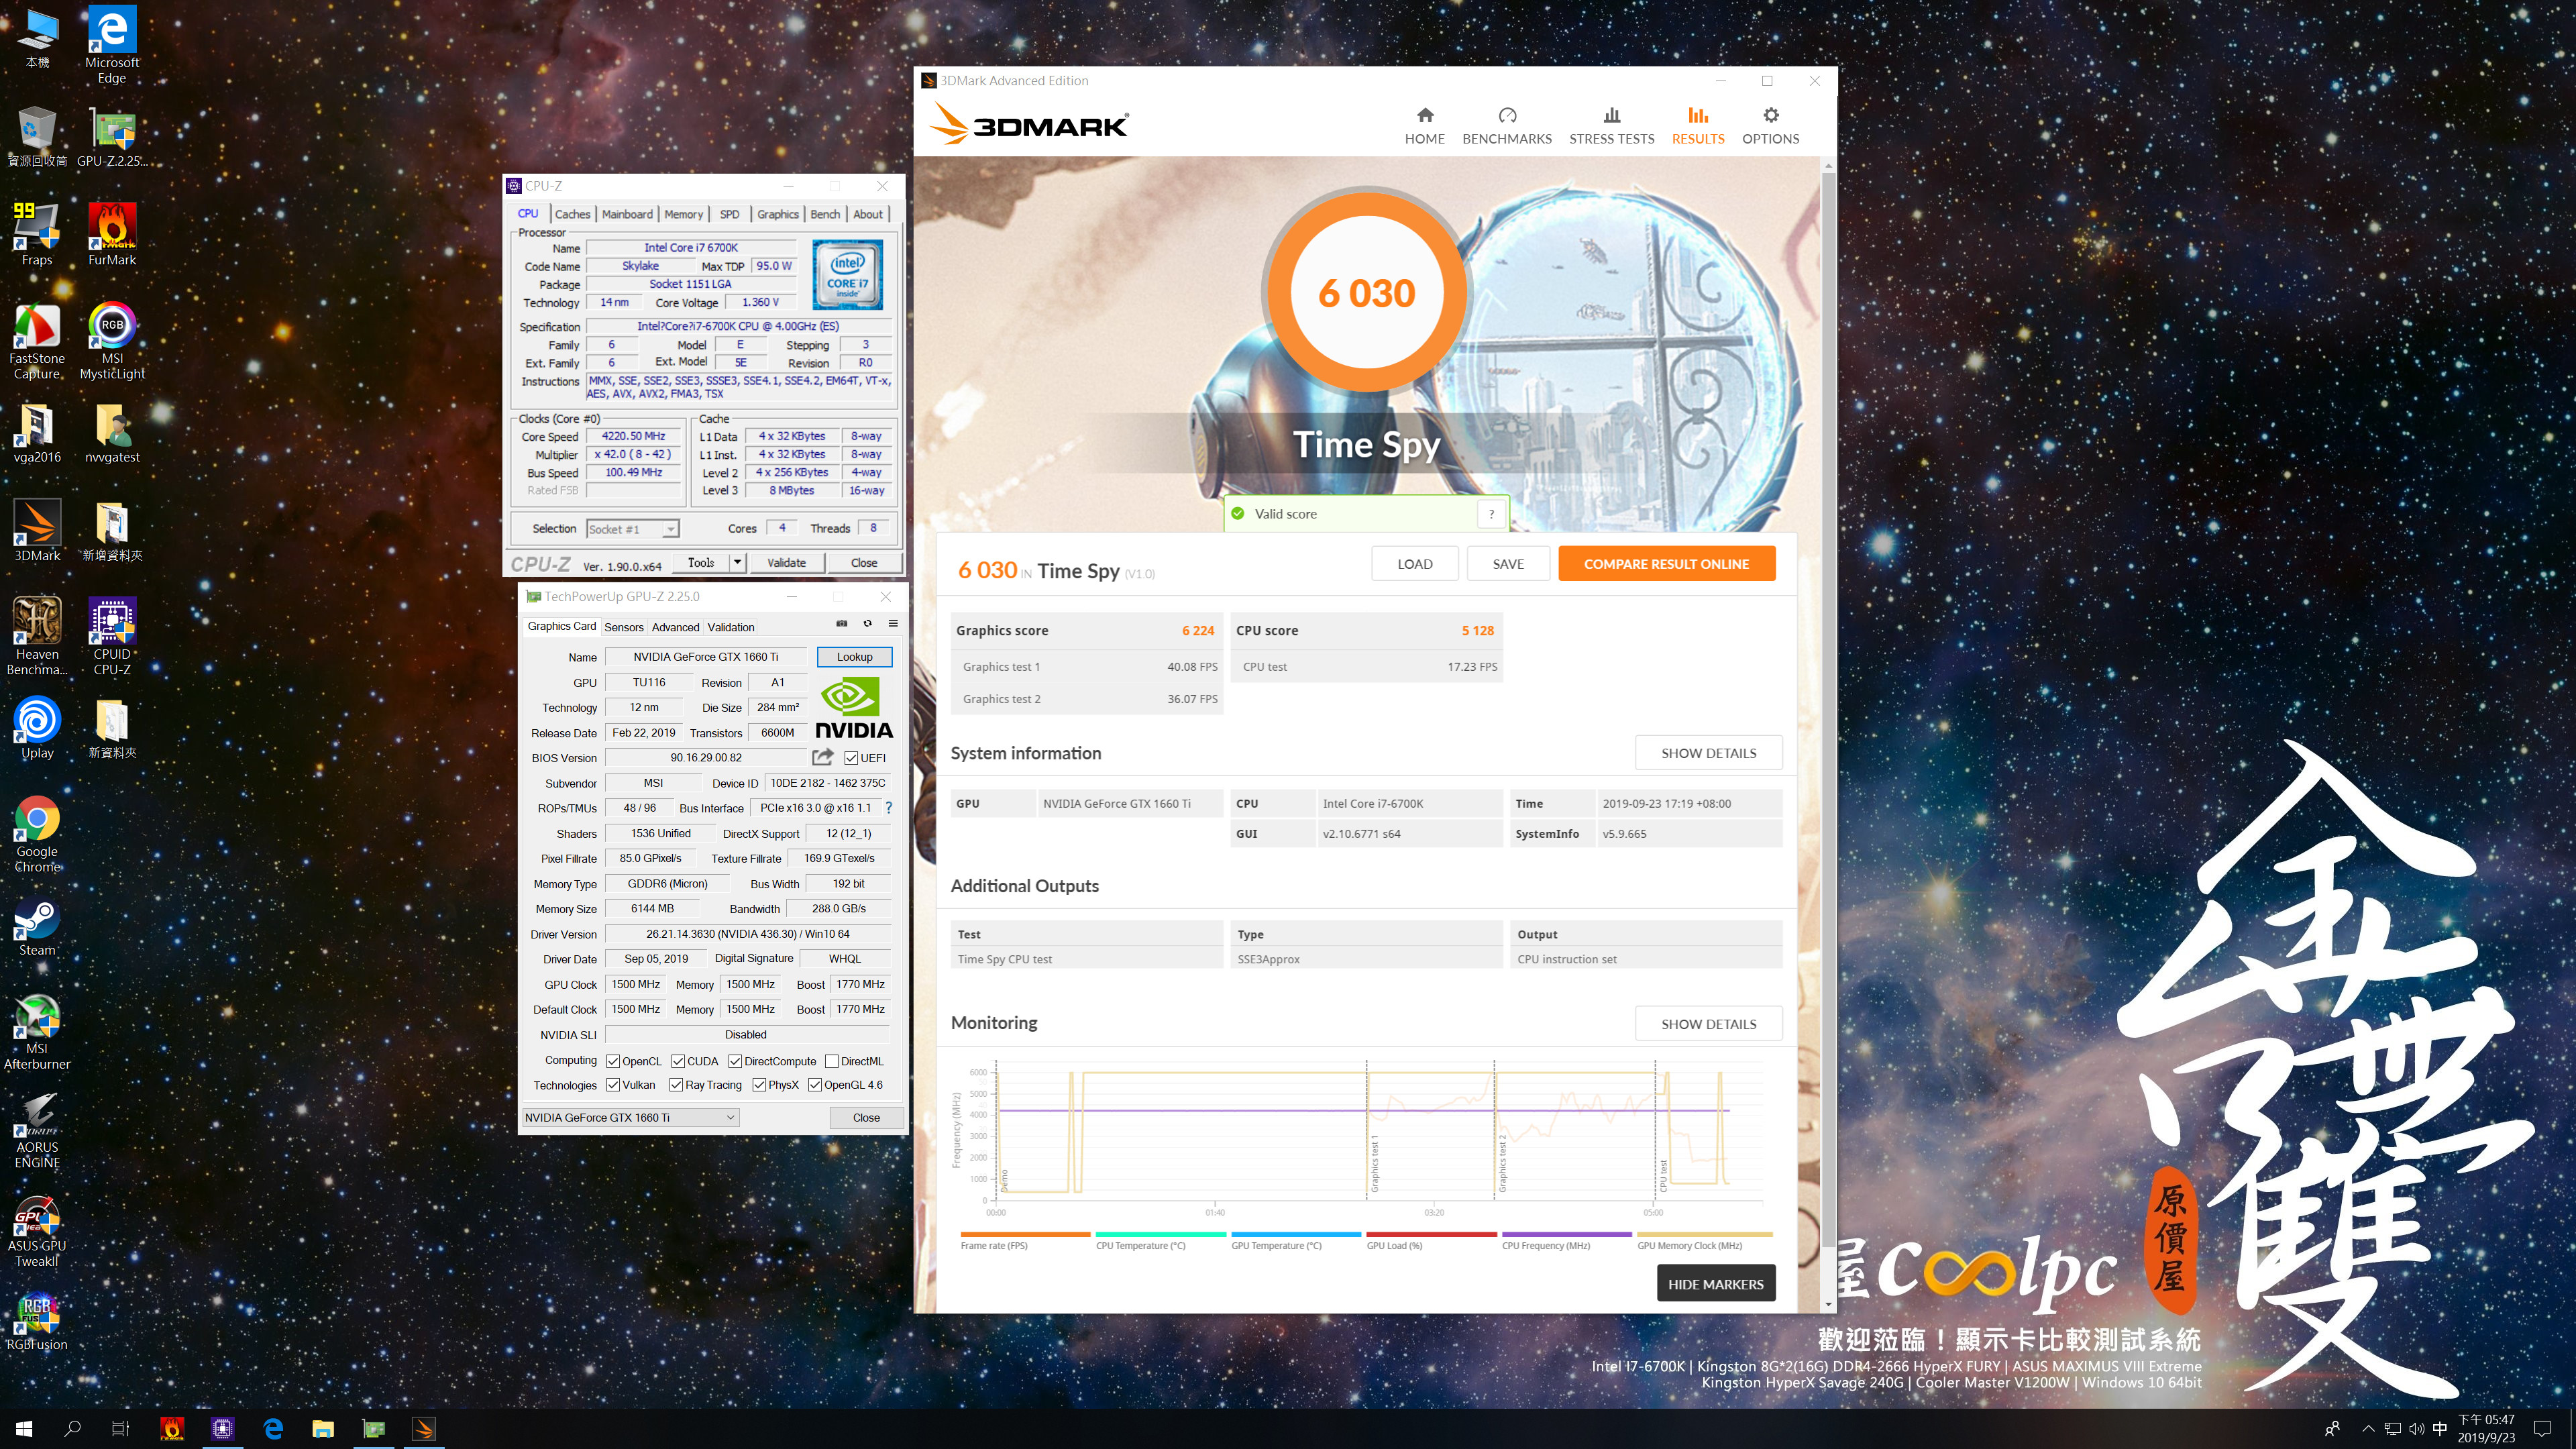Screen dimensions: 2576x1449
Task: Switch to CPU-Z Memory tab
Action: click(683, 214)
